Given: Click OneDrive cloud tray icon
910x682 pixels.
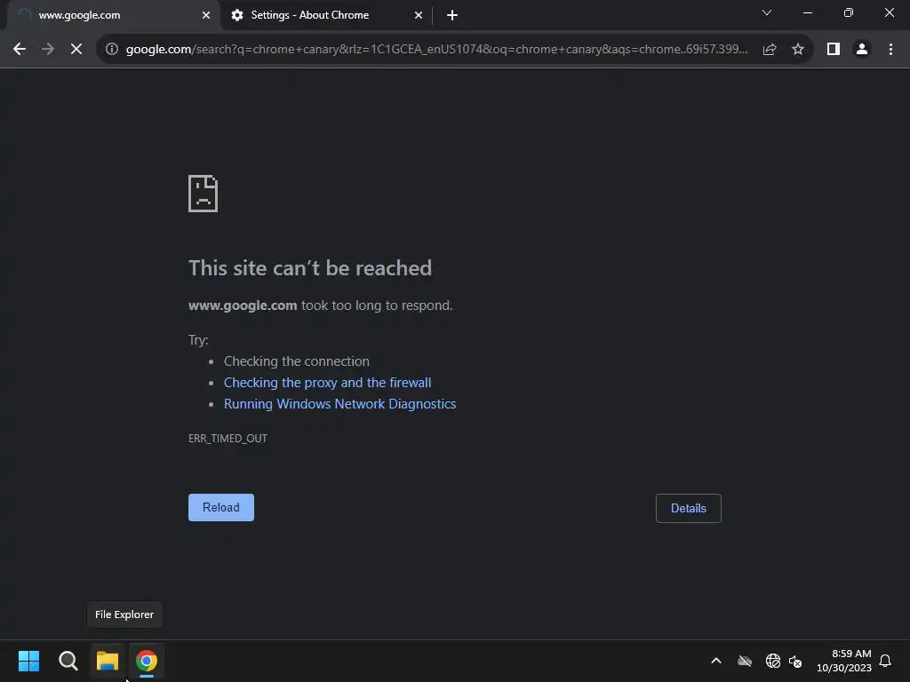Looking at the screenshot, I should pos(745,661).
